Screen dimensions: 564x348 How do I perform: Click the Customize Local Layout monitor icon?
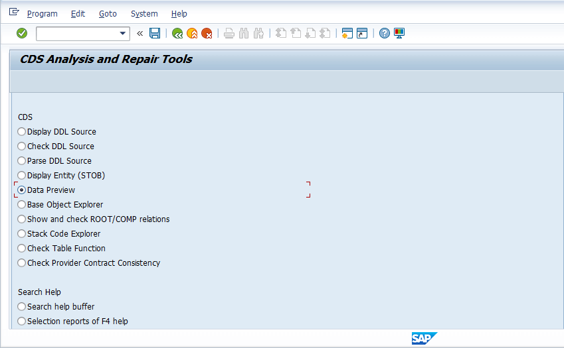tap(399, 33)
